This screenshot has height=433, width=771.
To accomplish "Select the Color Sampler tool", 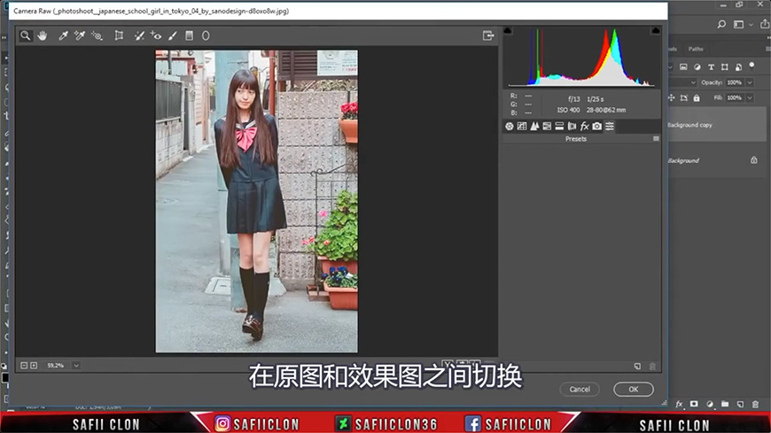I will 79,35.
